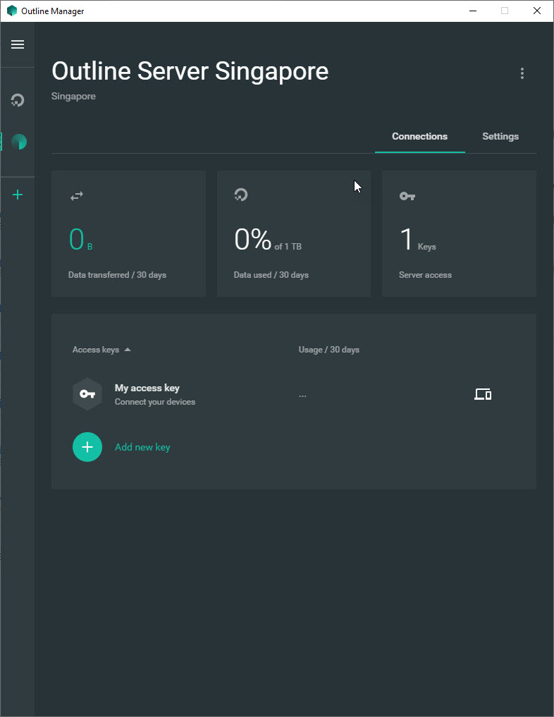
Task: Switch to the Settings tab
Action: tap(500, 136)
